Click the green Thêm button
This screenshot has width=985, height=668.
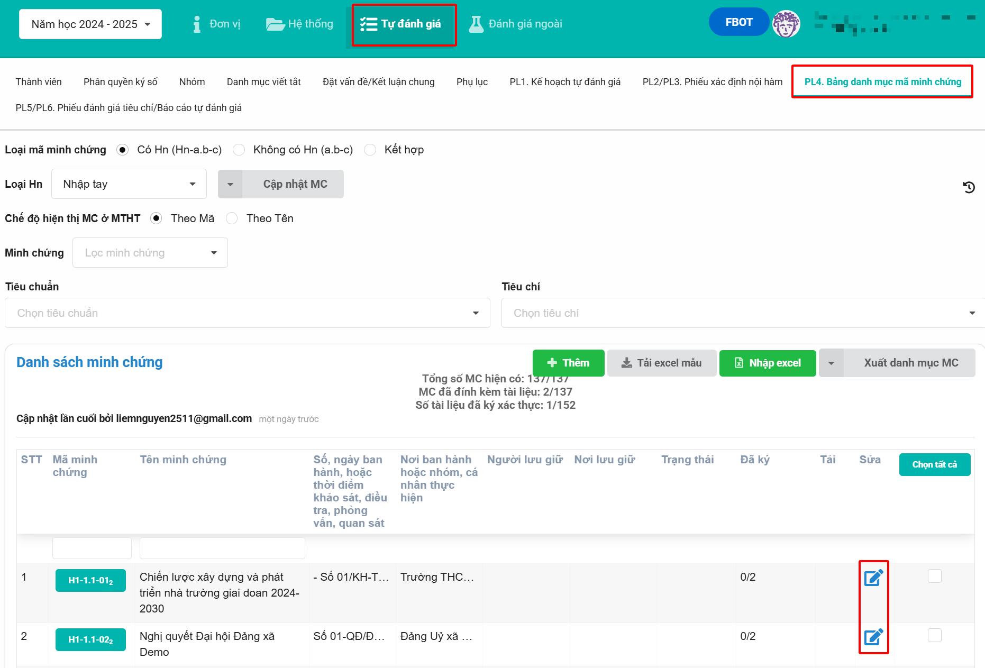pos(568,363)
